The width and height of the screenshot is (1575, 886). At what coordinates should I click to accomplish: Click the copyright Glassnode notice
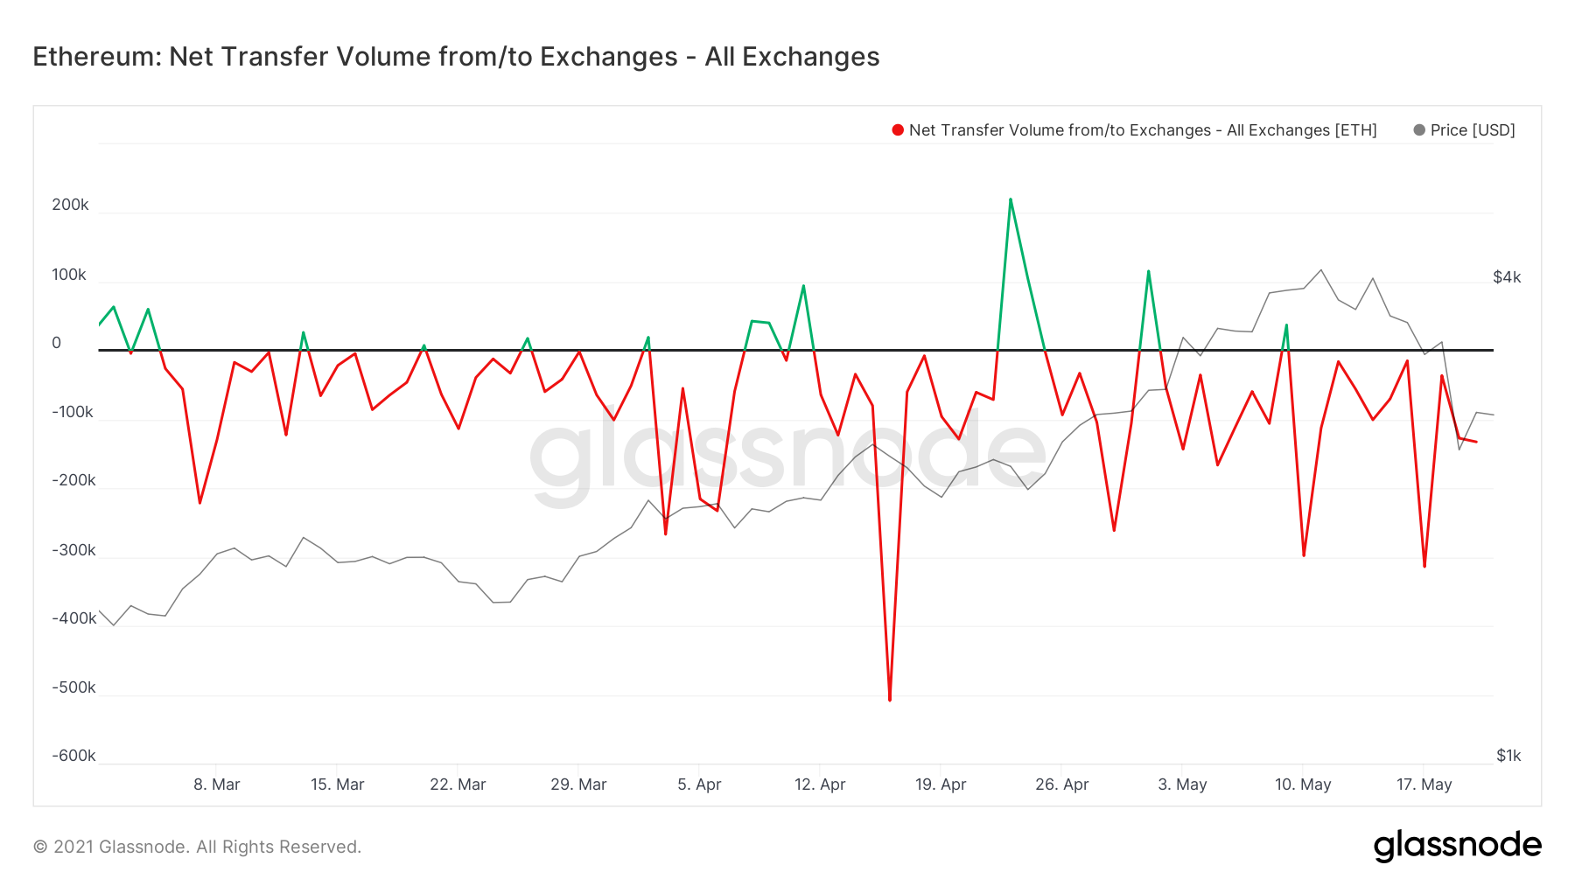point(197,847)
